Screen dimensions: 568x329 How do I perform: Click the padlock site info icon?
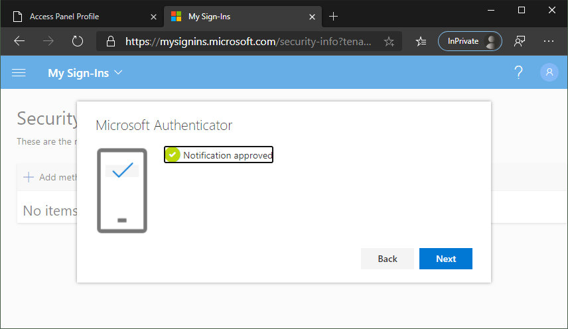pos(111,41)
